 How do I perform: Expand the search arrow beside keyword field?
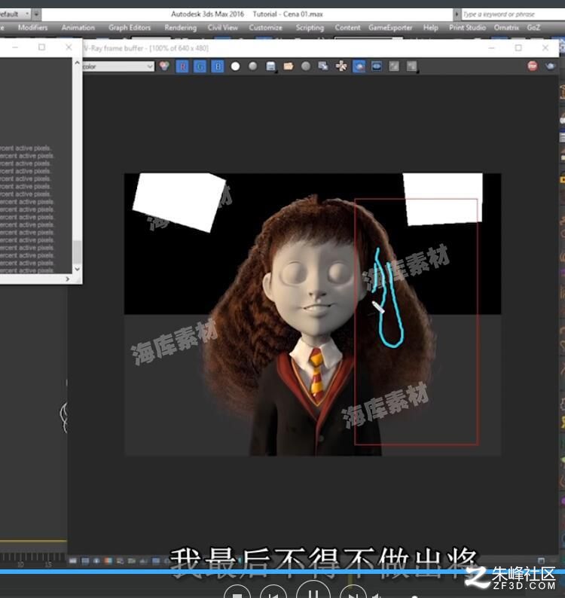pos(457,14)
